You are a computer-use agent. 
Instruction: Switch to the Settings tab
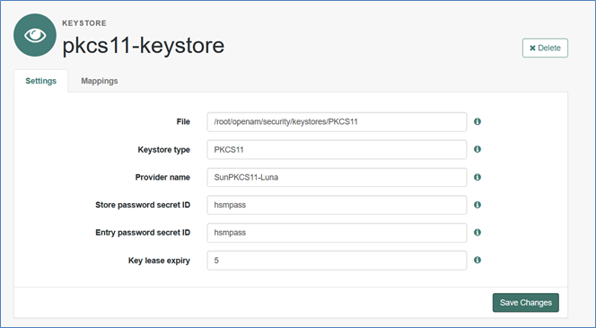(x=41, y=81)
